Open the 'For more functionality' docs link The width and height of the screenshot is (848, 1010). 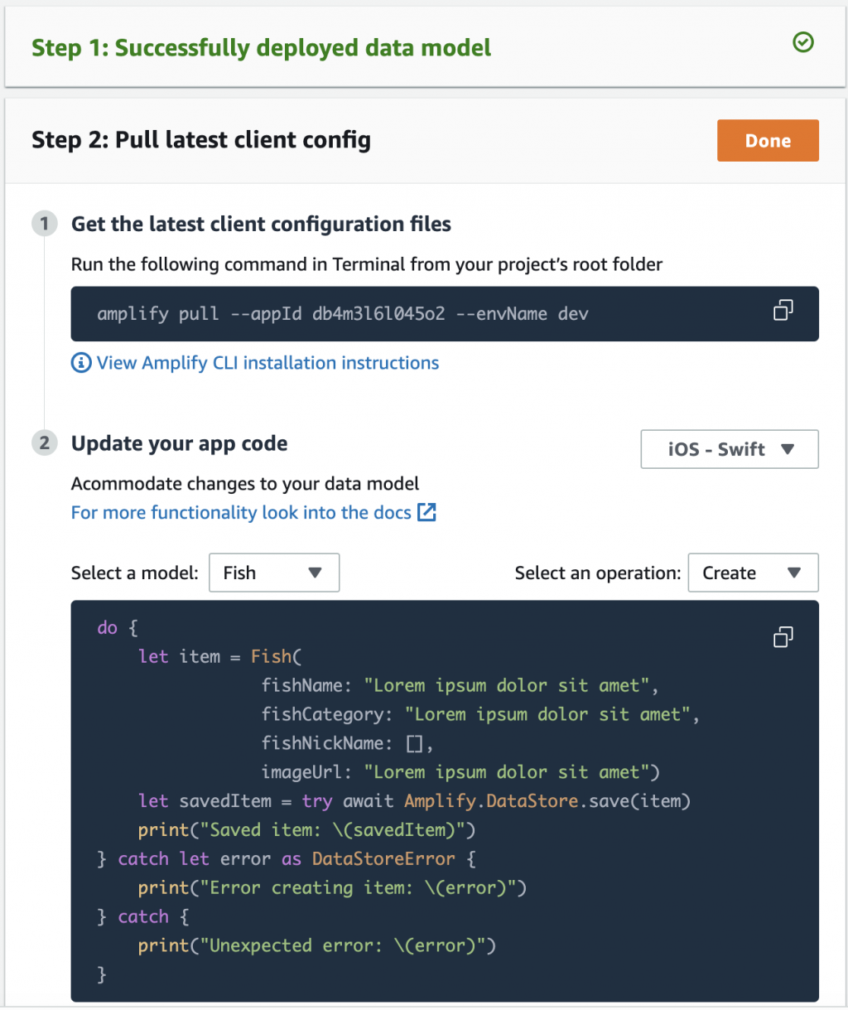tap(241, 513)
